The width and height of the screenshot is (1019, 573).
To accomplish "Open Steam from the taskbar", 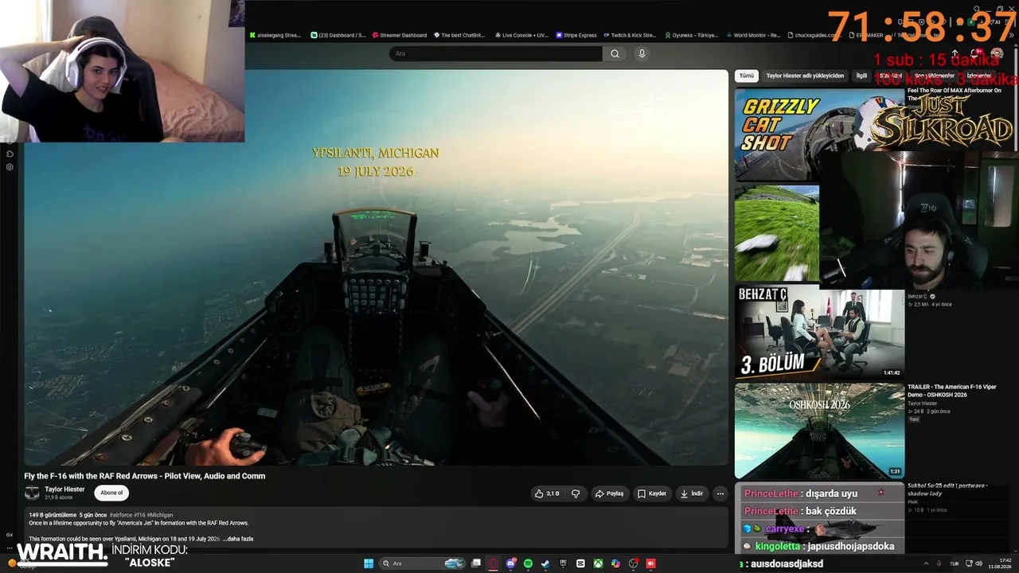I will (545, 563).
